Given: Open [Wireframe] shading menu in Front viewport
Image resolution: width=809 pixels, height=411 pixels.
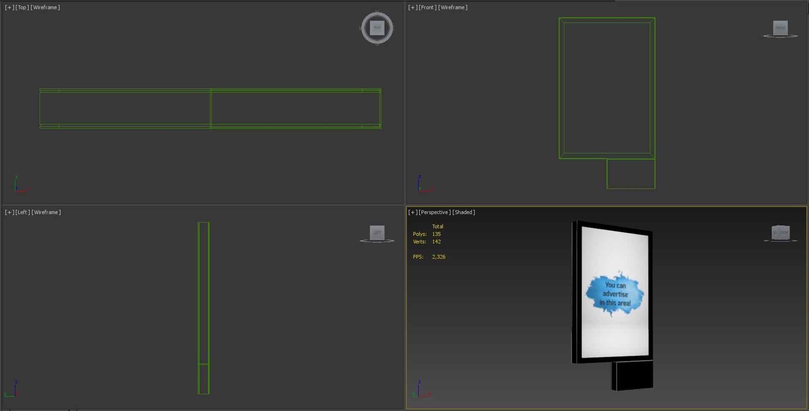Looking at the screenshot, I should click(453, 8).
